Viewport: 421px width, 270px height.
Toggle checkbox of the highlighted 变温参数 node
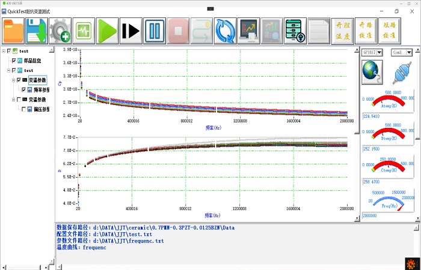point(19,80)
